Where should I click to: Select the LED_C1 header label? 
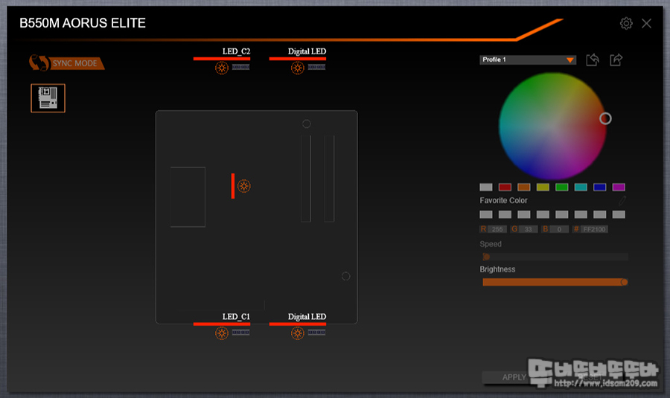(x=236, y=316)
